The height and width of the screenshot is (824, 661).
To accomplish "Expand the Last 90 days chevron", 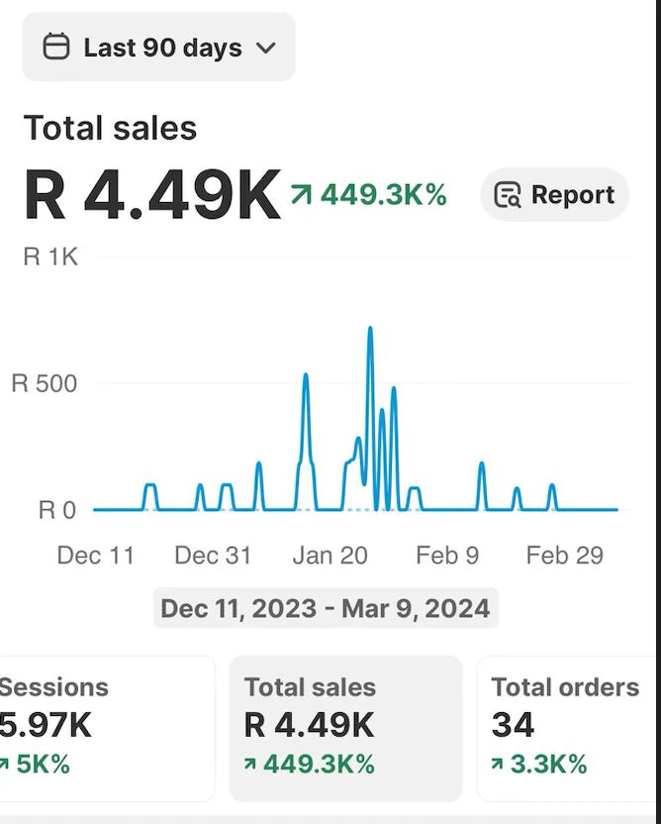I will [265, 48].
